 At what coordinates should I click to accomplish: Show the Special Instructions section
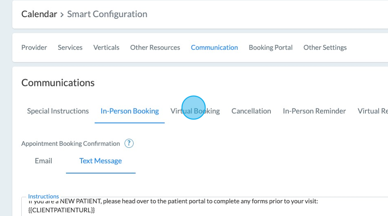point(58,111)
